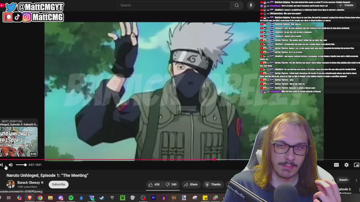
Task: Open Minecraft from the taskbar
Action: tap(123, 198)
